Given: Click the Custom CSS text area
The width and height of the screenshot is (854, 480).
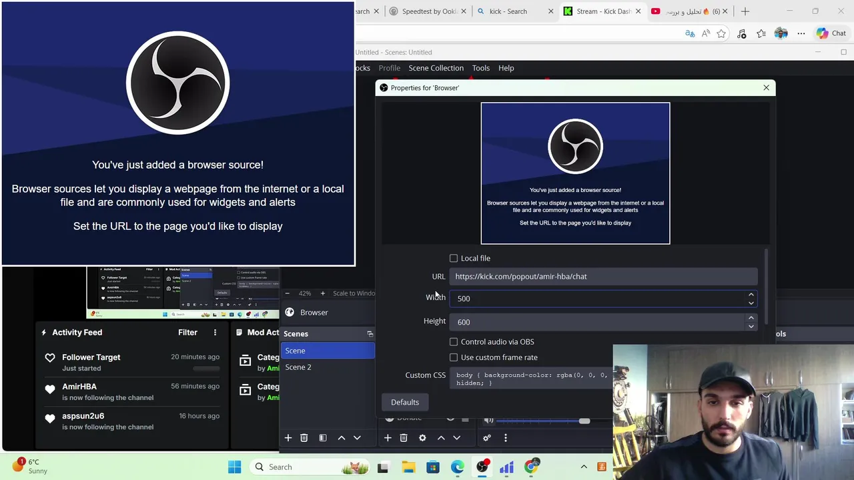Looking at the screenshot, I should 531,379.
